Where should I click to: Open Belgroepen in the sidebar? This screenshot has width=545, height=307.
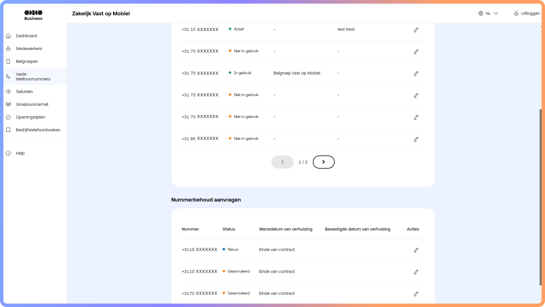coord(27,61)
